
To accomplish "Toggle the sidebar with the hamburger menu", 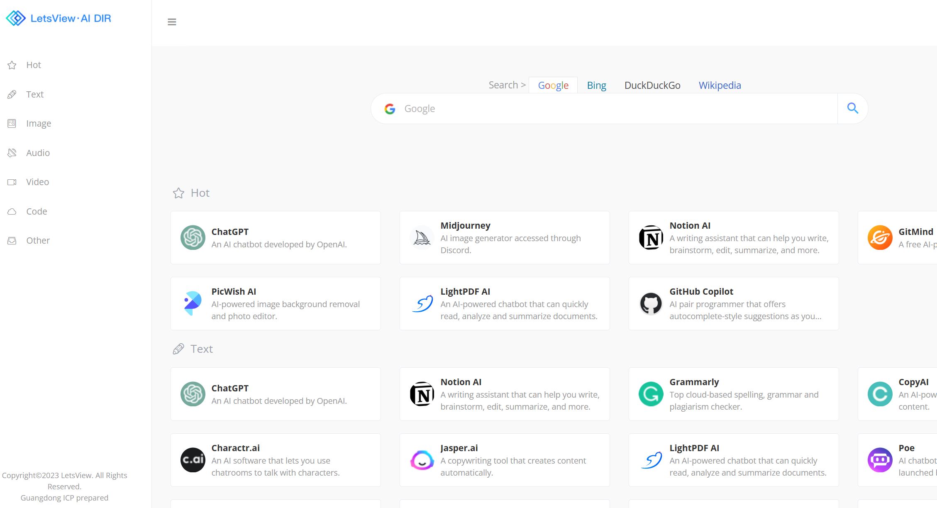I will point(172,22).
